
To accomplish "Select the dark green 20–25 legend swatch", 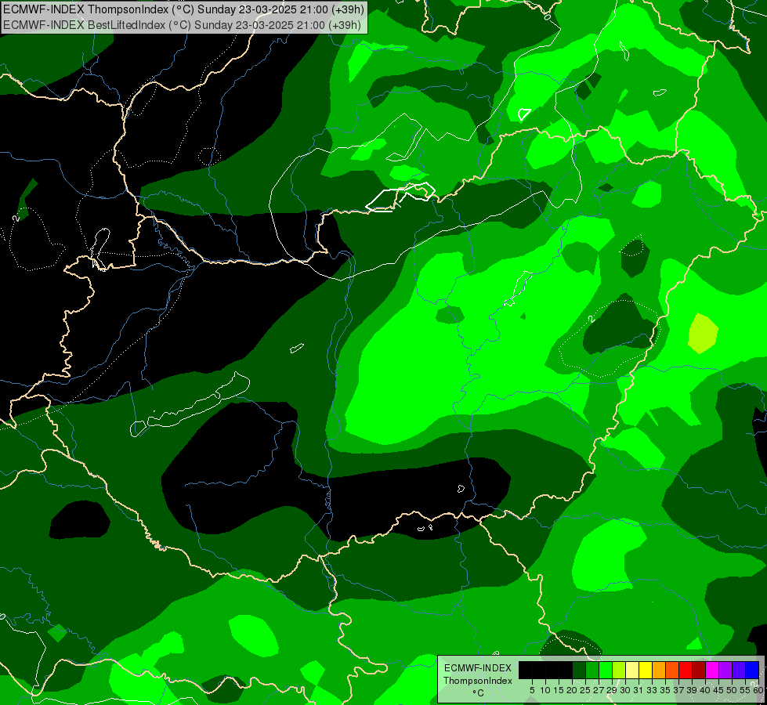I will [579, 671].
